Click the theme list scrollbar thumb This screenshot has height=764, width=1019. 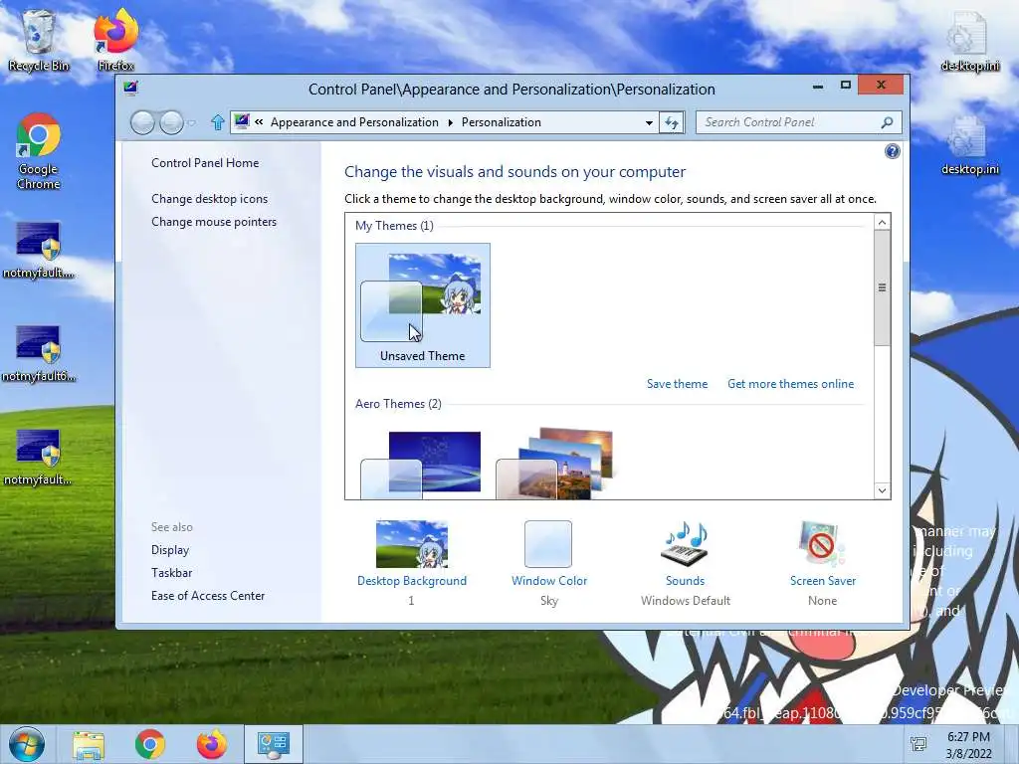(882, 287)
